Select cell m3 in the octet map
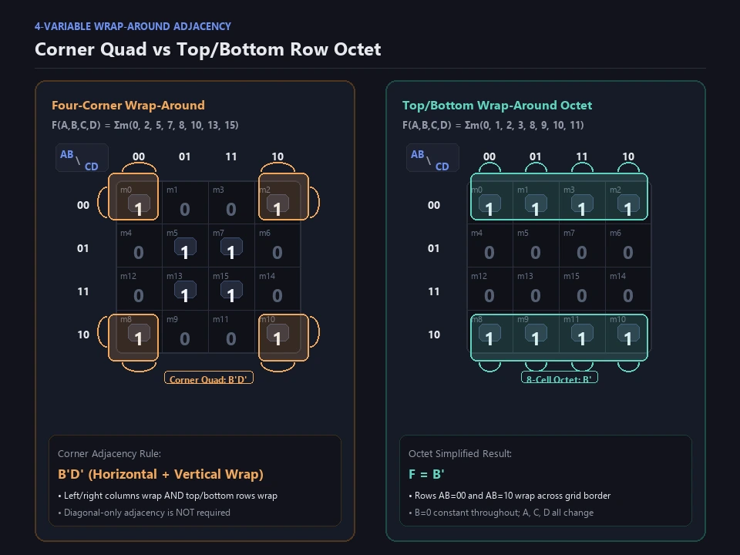740x555 pixels. pos(582,203)
